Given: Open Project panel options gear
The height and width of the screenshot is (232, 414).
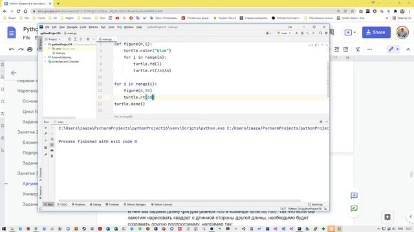Looking at the screenshot, I should tap(88, 39).
